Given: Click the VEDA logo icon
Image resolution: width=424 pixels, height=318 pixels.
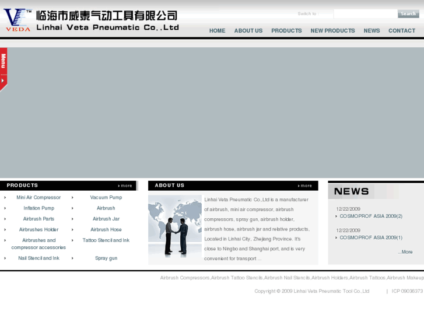Looking at the screenshot, I should point(17,20).
